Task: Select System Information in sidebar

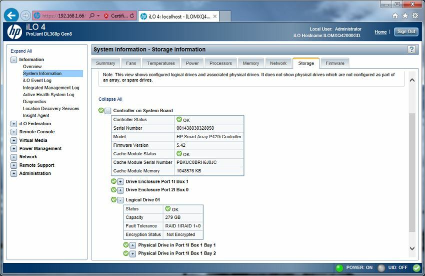Action: 53,73
